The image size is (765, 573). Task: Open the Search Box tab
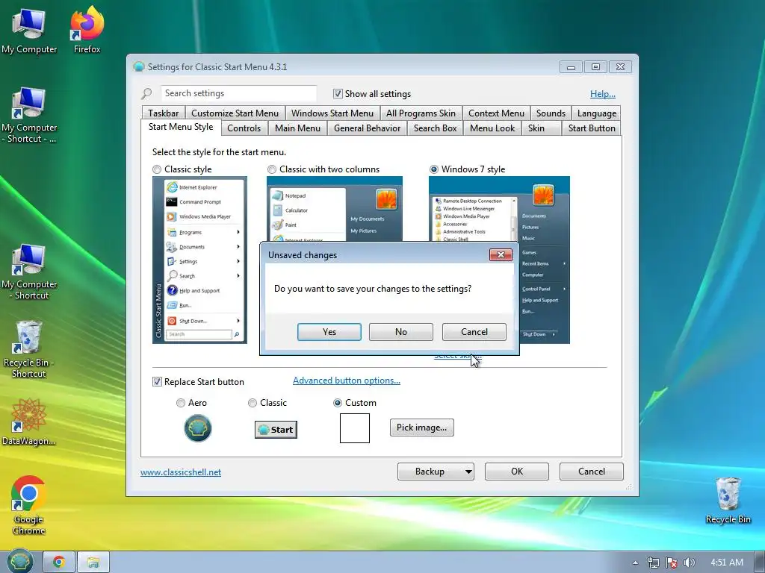tap(436, 128)
